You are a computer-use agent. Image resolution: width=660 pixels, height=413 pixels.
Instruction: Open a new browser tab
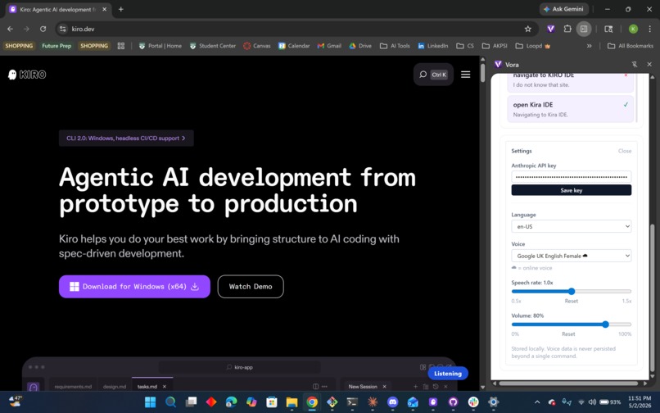point(121,9)
